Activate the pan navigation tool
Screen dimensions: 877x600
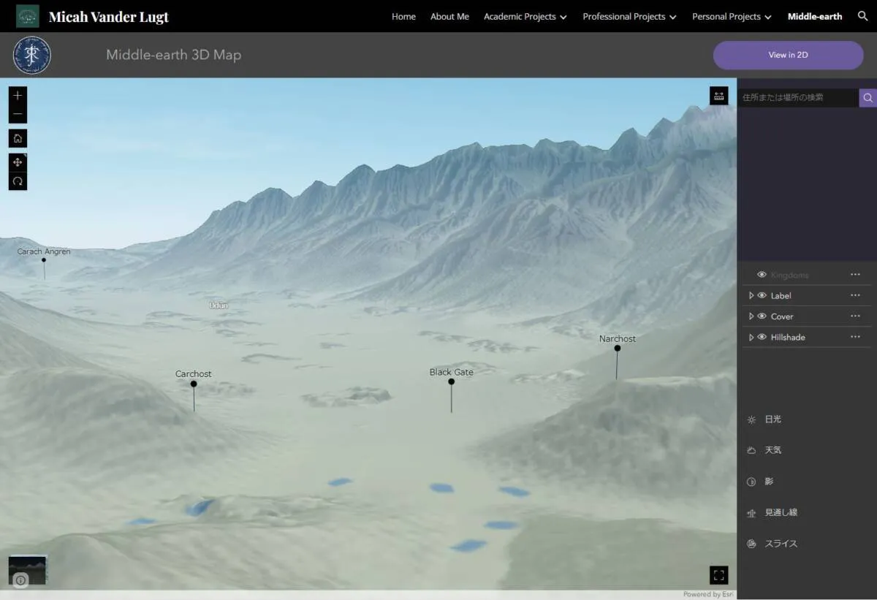(x=18, y=162)
